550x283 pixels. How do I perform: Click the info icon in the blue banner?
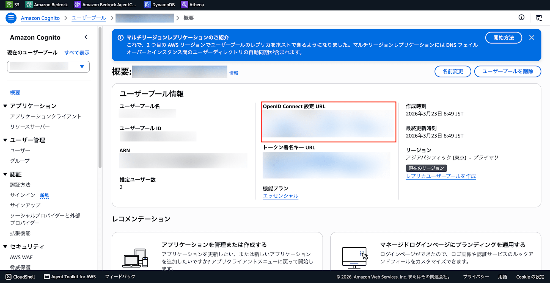tap(120, 38)
